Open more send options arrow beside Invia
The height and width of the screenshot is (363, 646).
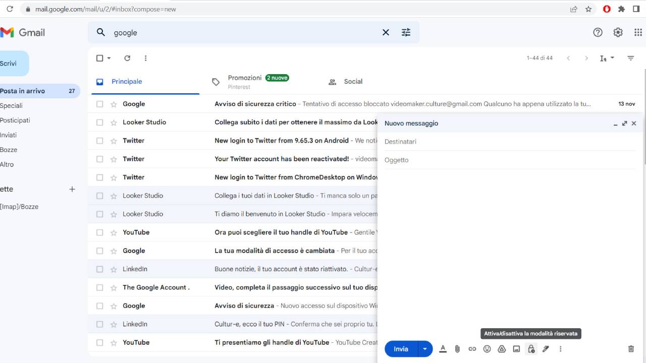(x=425, y=349)
